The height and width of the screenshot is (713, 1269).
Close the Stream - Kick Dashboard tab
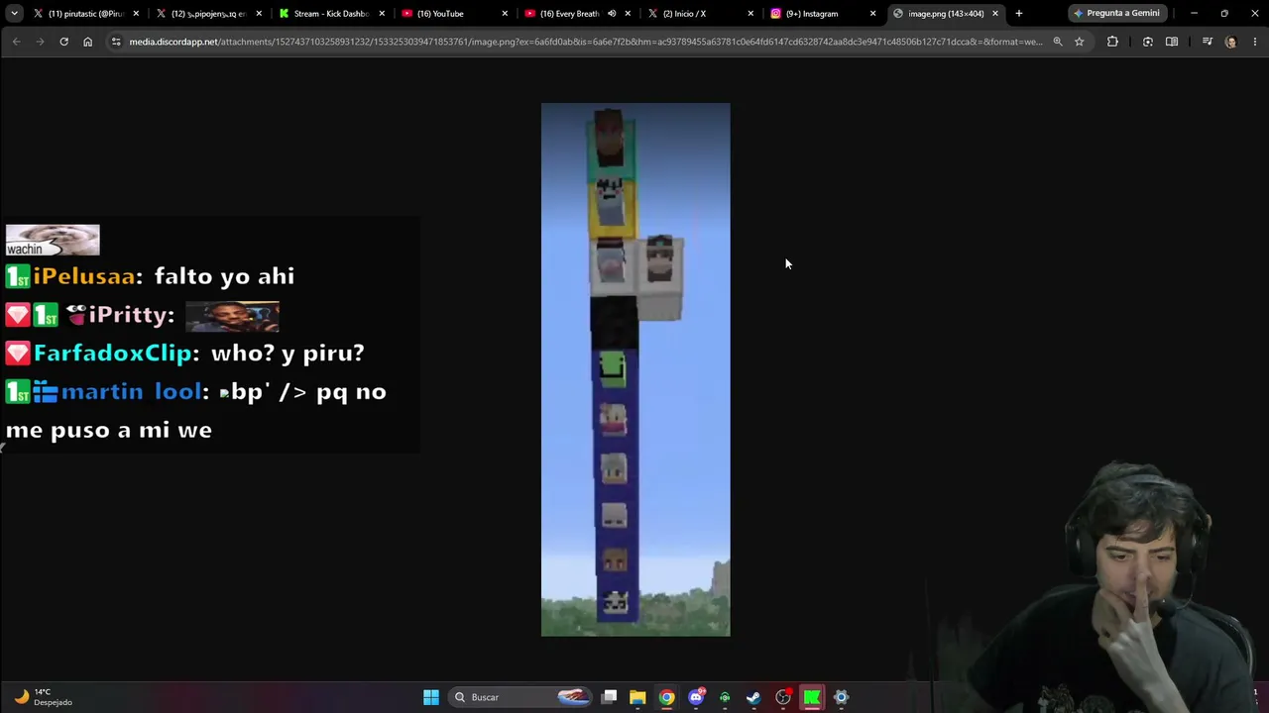click(x=381, y=14)
